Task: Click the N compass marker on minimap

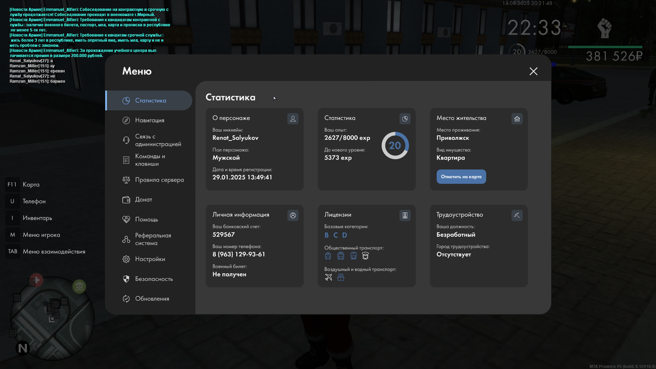Action: coord(23,348)
